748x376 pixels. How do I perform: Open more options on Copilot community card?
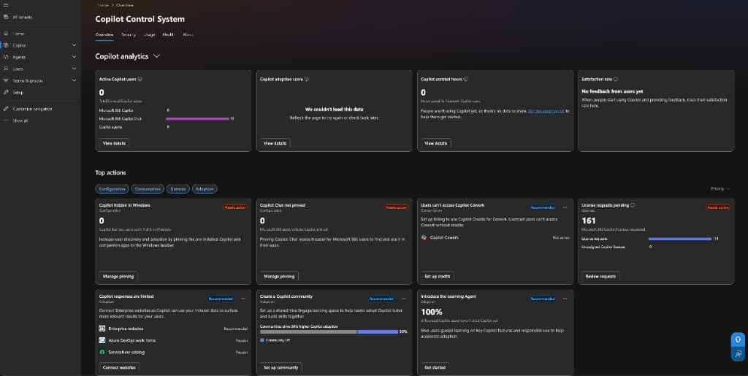[x=404, y=299]
